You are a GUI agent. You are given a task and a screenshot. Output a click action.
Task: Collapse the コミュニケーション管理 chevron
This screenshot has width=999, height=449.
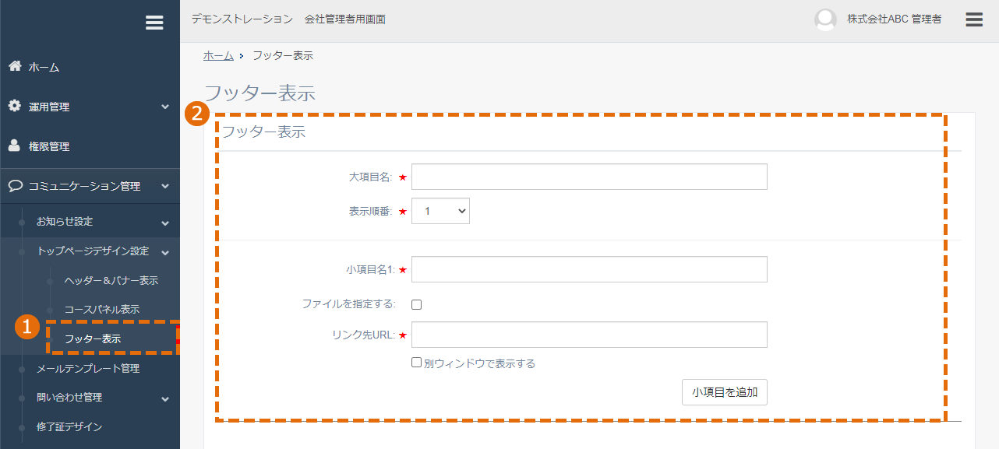(x=165, y=187)
